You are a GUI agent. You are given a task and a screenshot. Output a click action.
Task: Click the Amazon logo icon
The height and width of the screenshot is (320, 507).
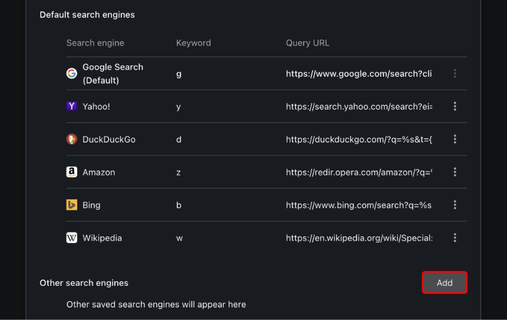72,172
